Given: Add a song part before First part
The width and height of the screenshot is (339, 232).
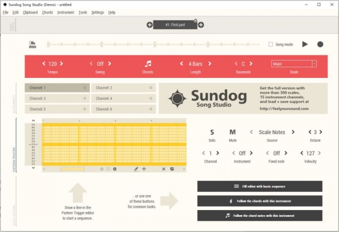Looking at the screenshot, I should click(x=149, y=25).
